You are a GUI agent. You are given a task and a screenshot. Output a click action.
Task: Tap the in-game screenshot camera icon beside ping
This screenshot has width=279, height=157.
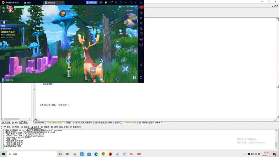(120, 7)
